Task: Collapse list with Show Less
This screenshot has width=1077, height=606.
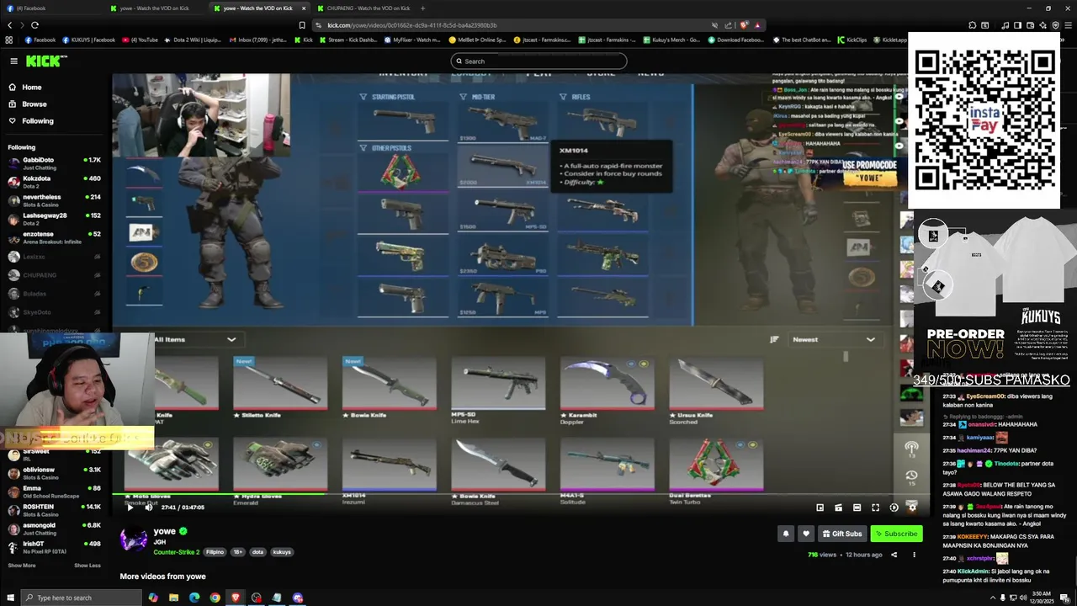Action: pos(88,566)
